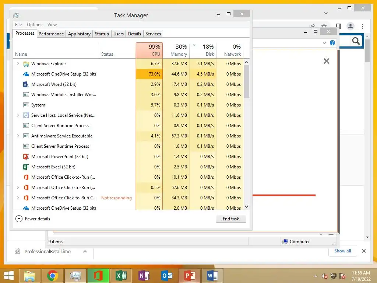This screenshot has height=283, width=377.
Task: Show hidden tray icons arrow
Action: pyautogui.click(x=316, y=276)
